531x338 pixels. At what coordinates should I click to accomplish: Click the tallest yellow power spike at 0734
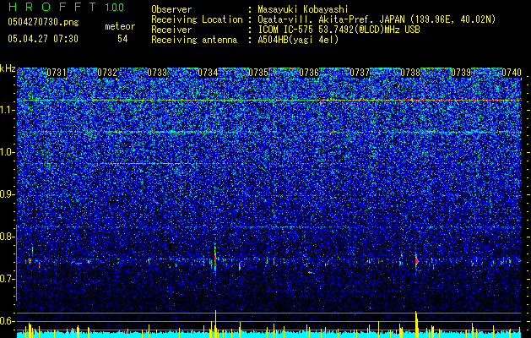coord(215,324)
